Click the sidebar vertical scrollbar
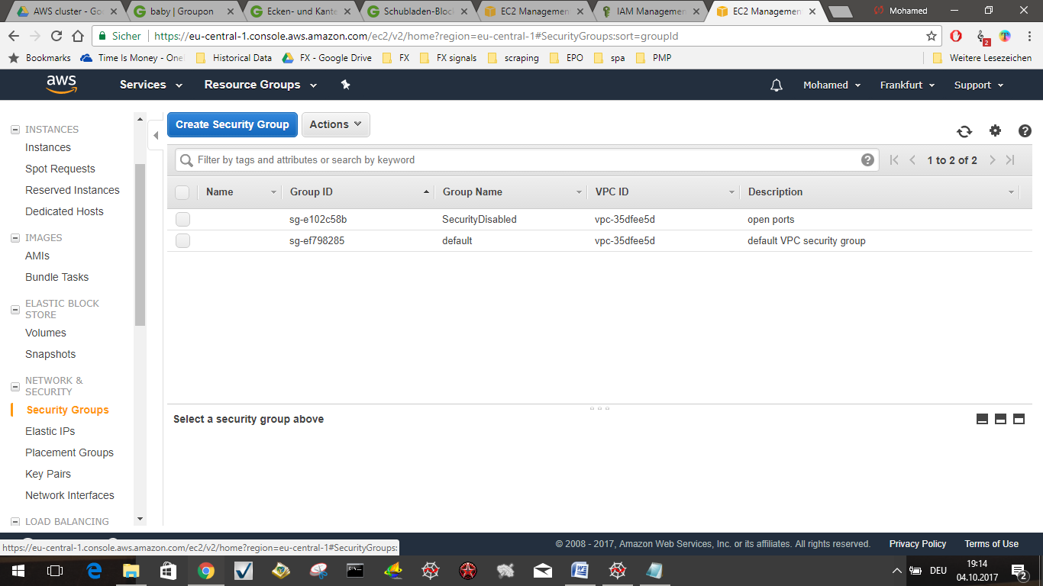This screenshot has height=586, width=1043. (x=140, y=244)
